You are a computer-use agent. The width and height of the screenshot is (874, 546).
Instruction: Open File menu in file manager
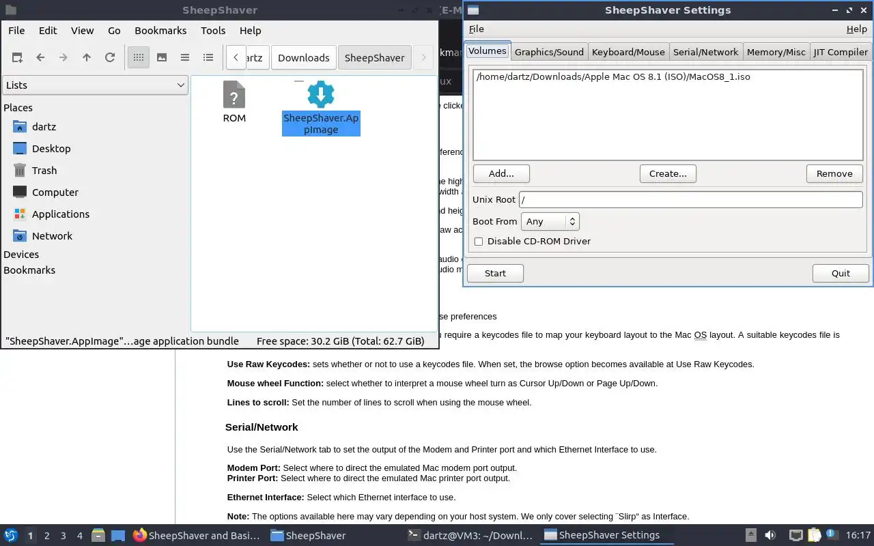16,31
